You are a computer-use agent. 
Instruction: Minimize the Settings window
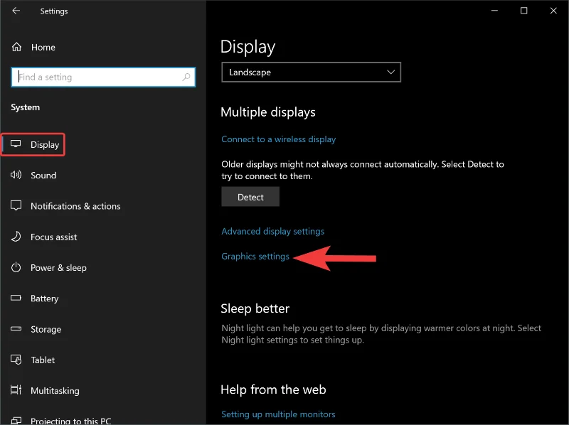pos(494,11)
